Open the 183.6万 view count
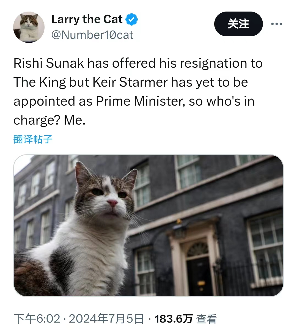Viewport: 297px width, 330px height. (x=174, y=319)
